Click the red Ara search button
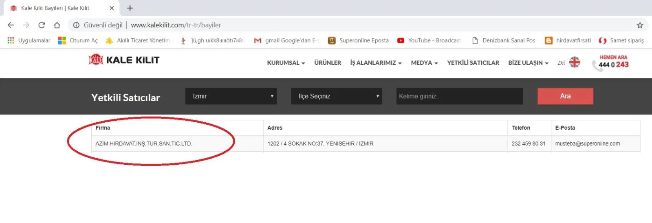The image size is (652, 223). (565, 96)
